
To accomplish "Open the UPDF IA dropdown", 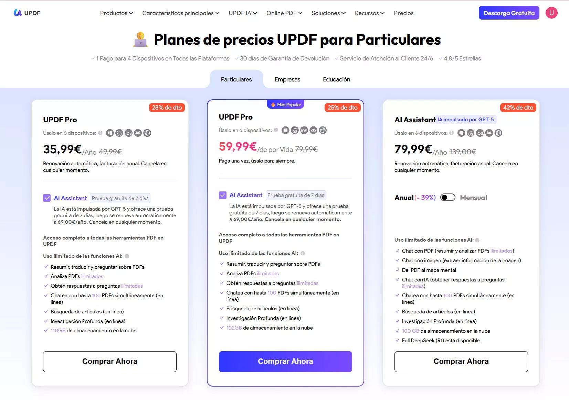I will point(243,13).
